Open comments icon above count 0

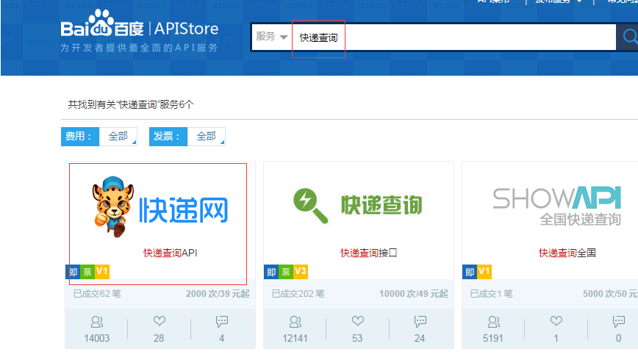click(x=619, y=322)
